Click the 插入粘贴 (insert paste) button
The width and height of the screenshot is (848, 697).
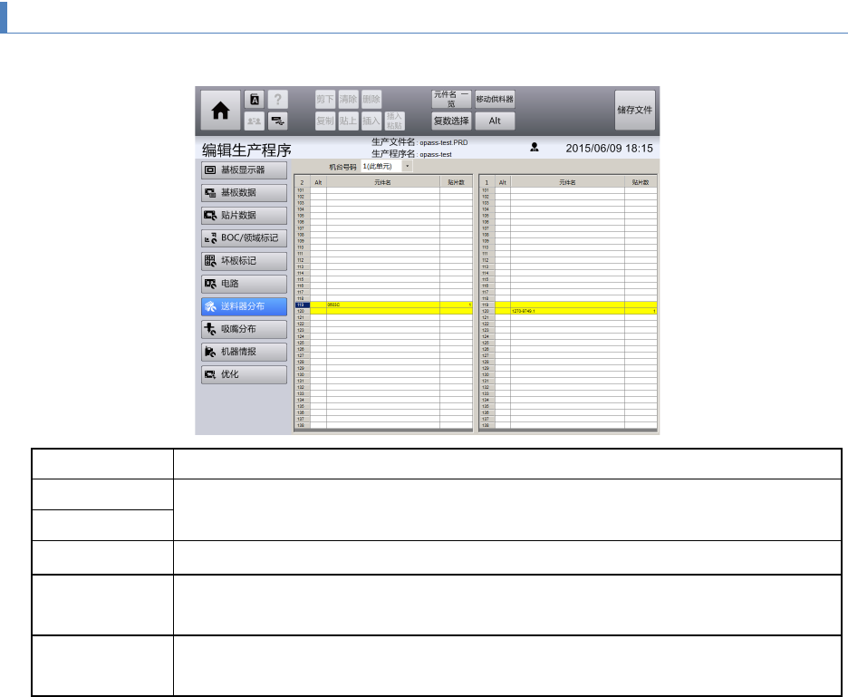coord(394,121)
